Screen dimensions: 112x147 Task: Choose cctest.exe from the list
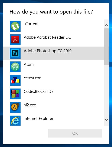54,80
